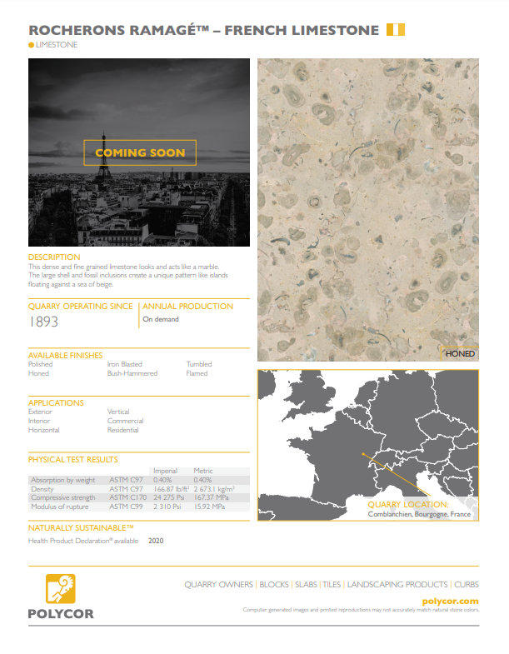This screenshot has height=654, width=509.
Task: Click the year 2020
Action: (156, 541)
